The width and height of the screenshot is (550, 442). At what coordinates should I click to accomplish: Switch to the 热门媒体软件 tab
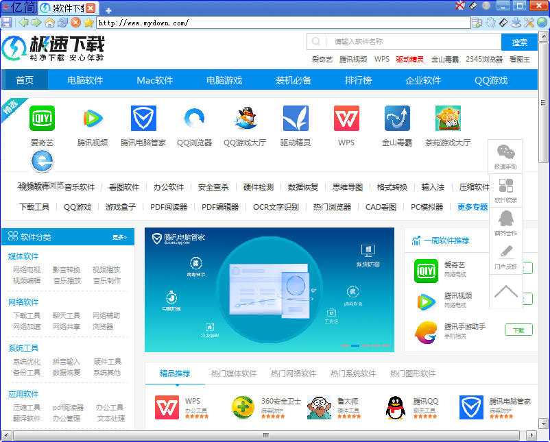(x=234, y=373)
